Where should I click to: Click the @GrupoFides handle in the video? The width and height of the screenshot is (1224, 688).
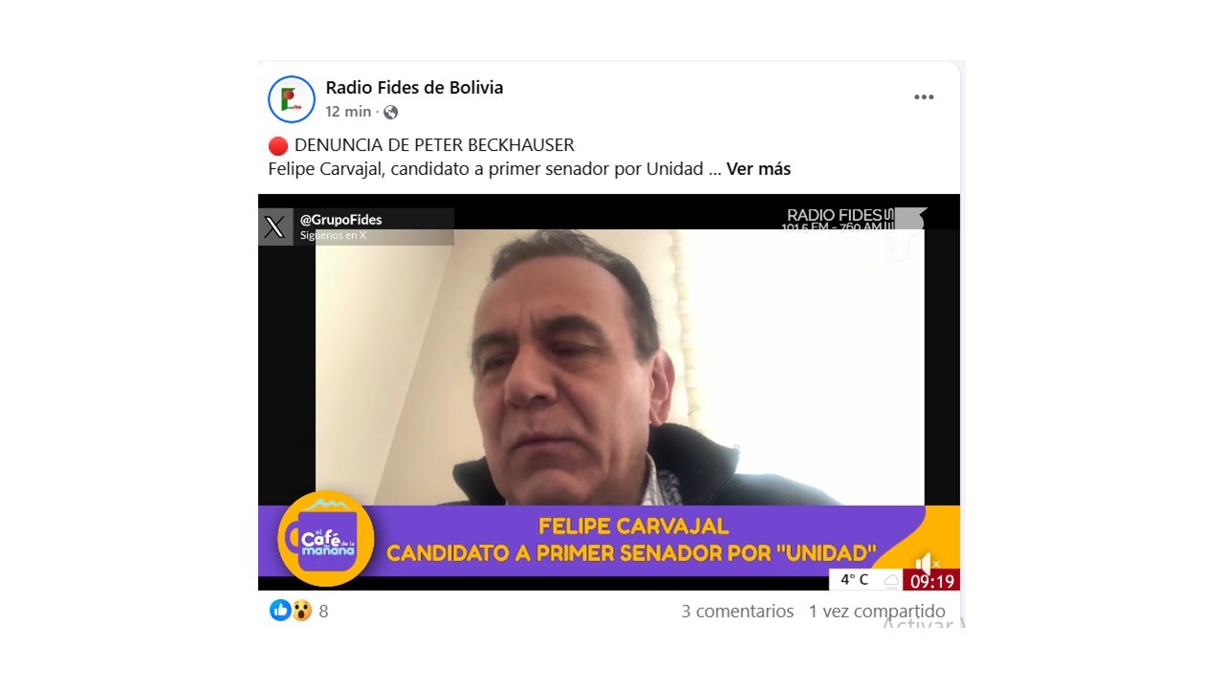(340, 220)
